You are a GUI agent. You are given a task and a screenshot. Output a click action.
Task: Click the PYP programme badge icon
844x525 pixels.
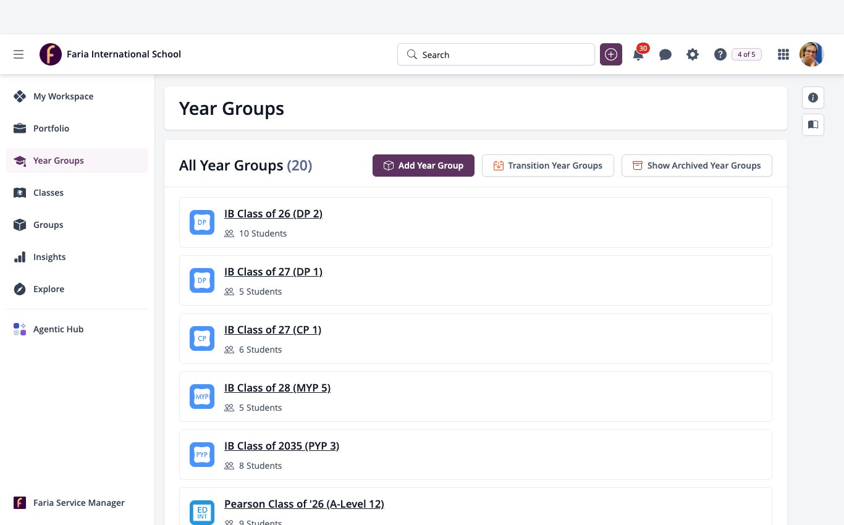[202, 455]
